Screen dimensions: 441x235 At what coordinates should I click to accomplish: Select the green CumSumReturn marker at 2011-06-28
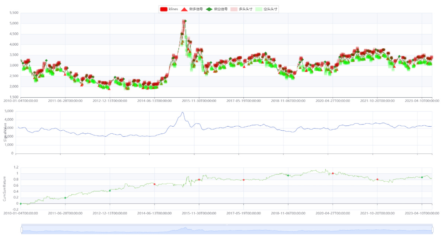65,198
